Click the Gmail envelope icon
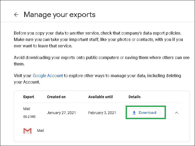This screenshot has width=195, height=146. click(x=27, y=131)
